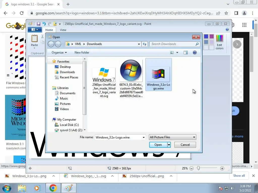Click the Change your view icon
The image size is (258, 193).
point(172,53)
